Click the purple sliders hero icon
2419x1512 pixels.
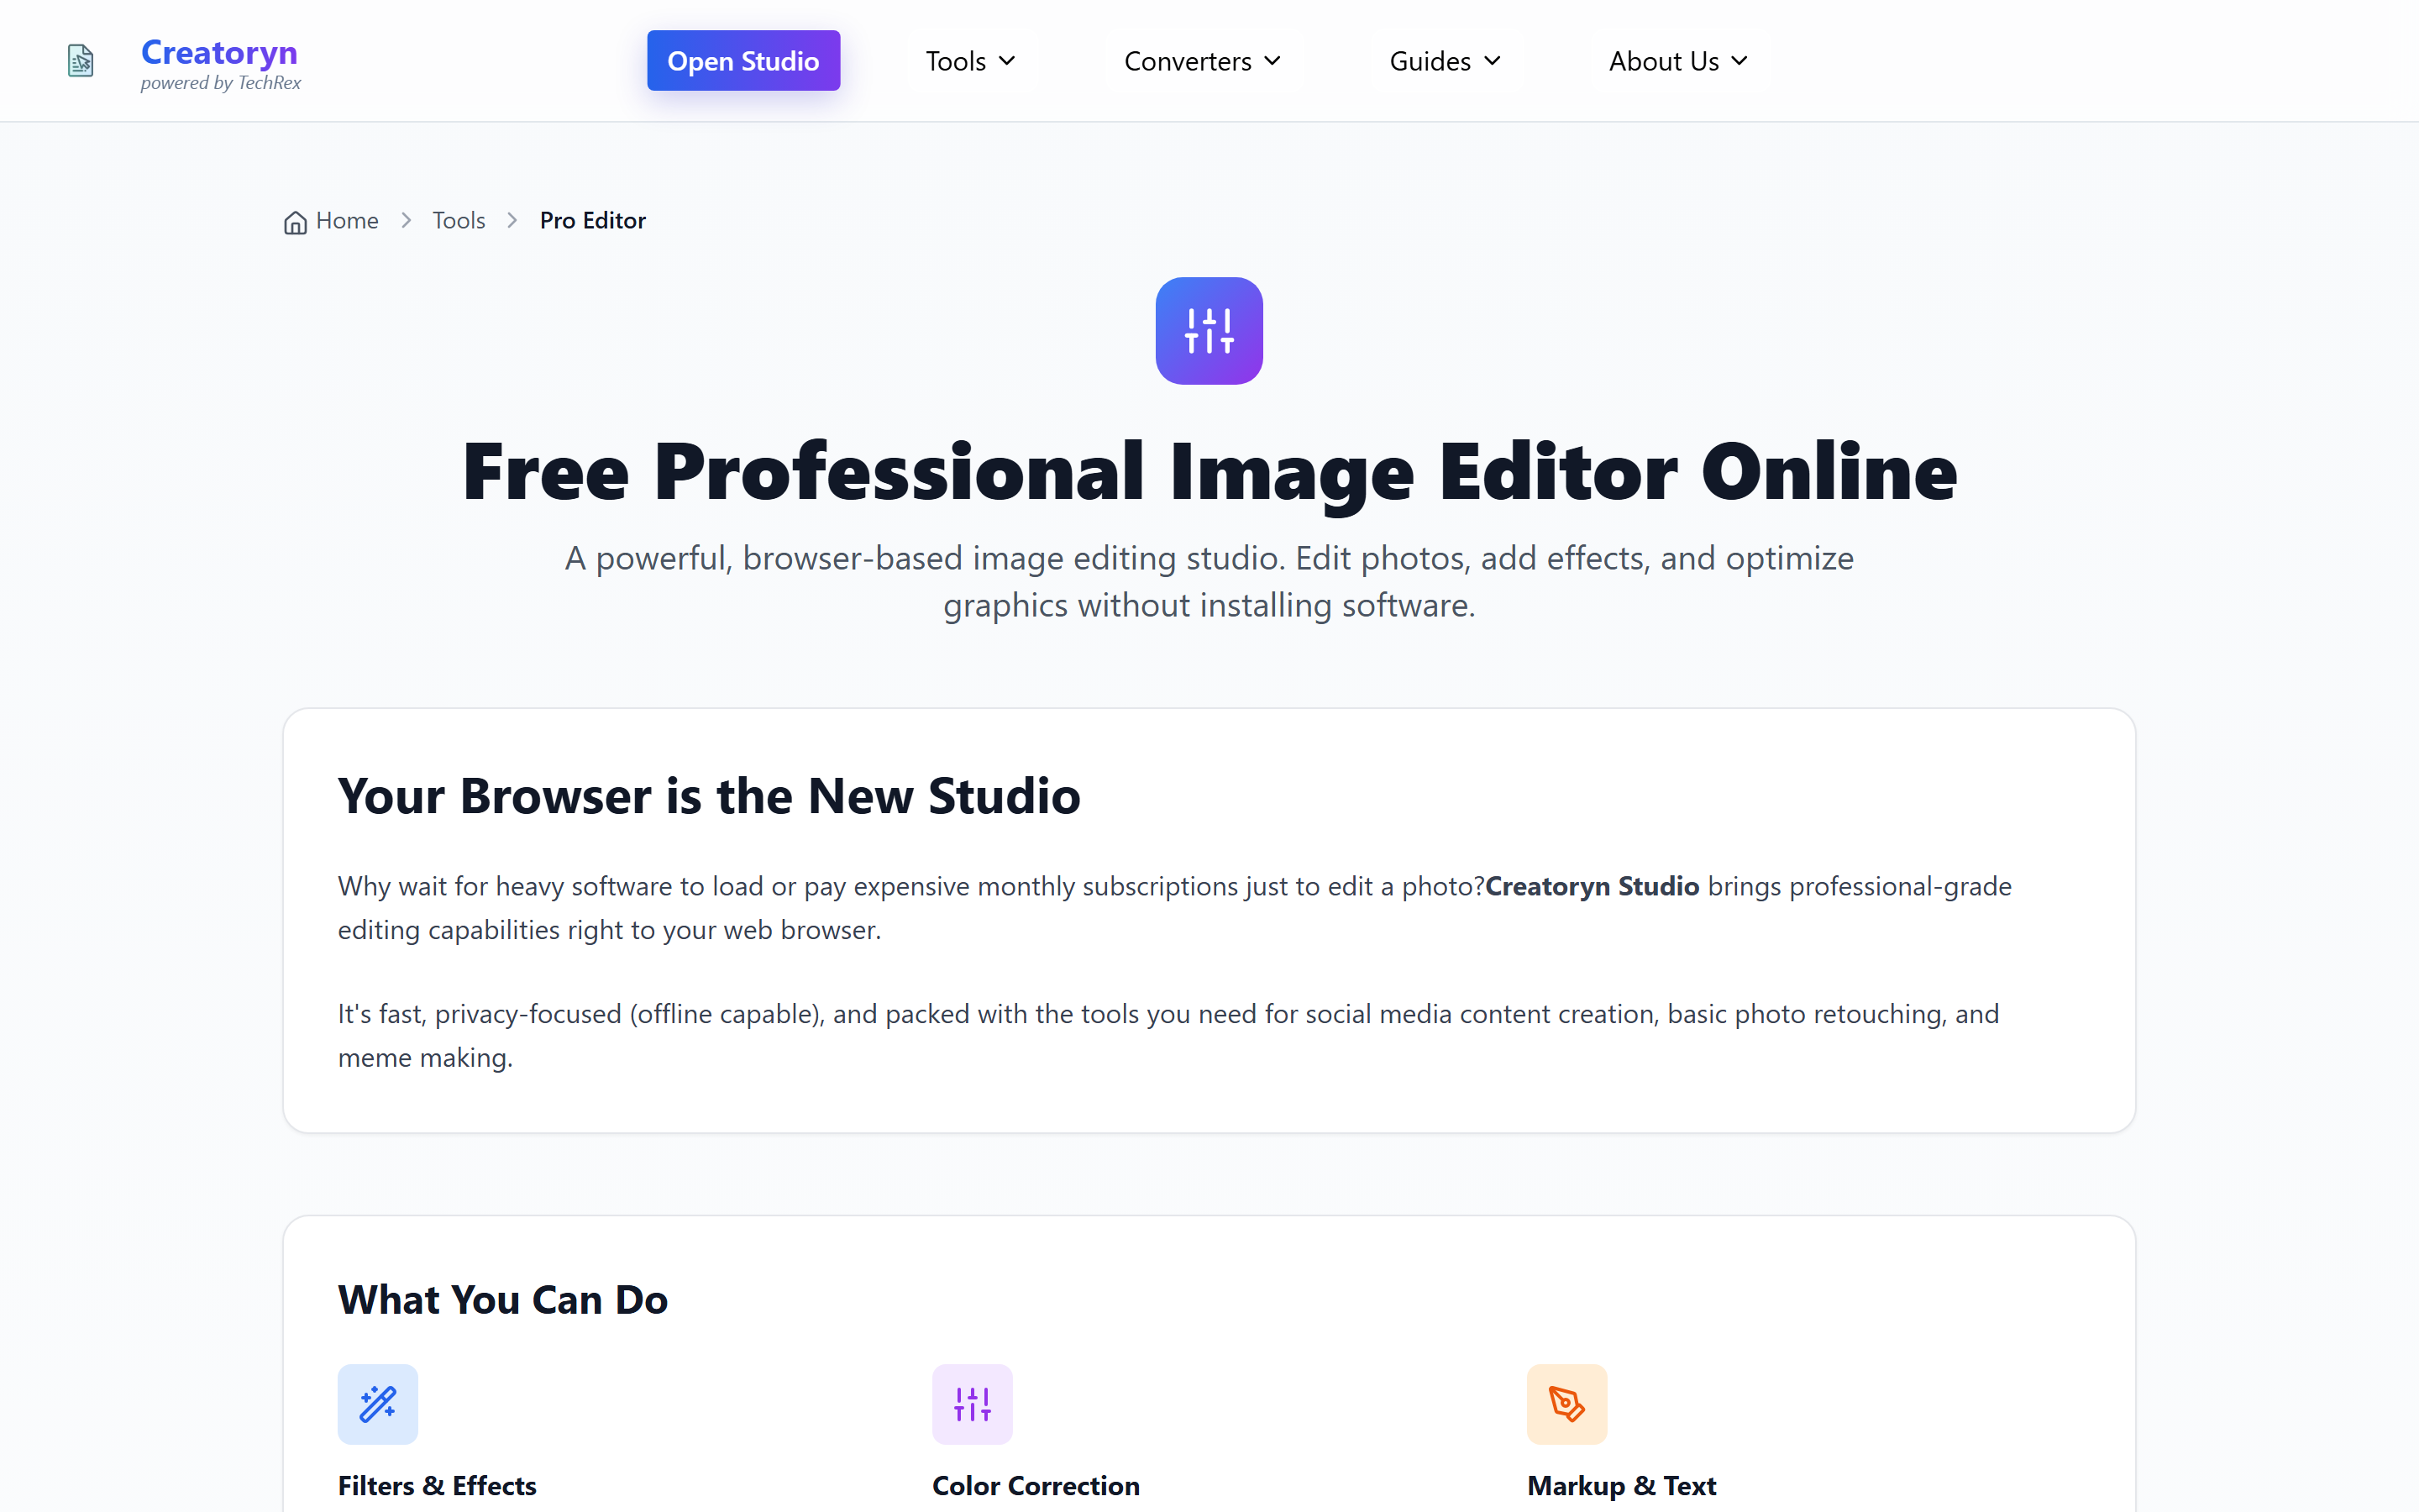(1209, 331)
